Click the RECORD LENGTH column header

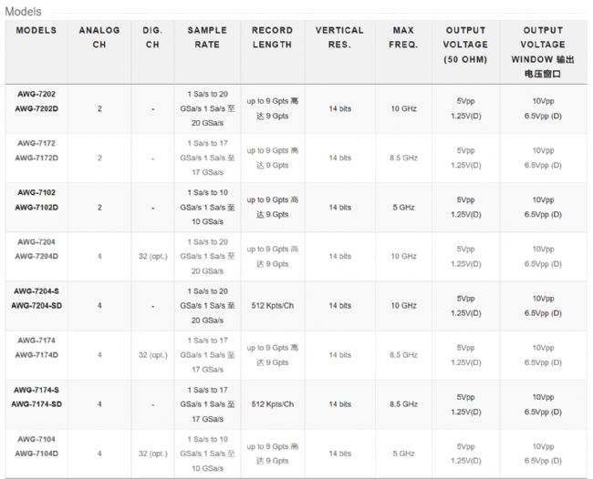click(x=272, y=37)
